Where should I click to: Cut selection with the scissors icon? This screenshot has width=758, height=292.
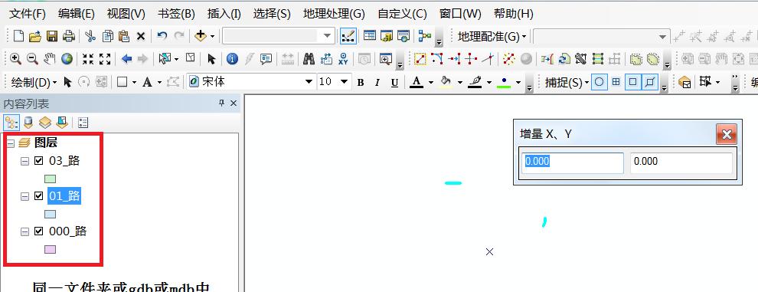click(90, 36)
